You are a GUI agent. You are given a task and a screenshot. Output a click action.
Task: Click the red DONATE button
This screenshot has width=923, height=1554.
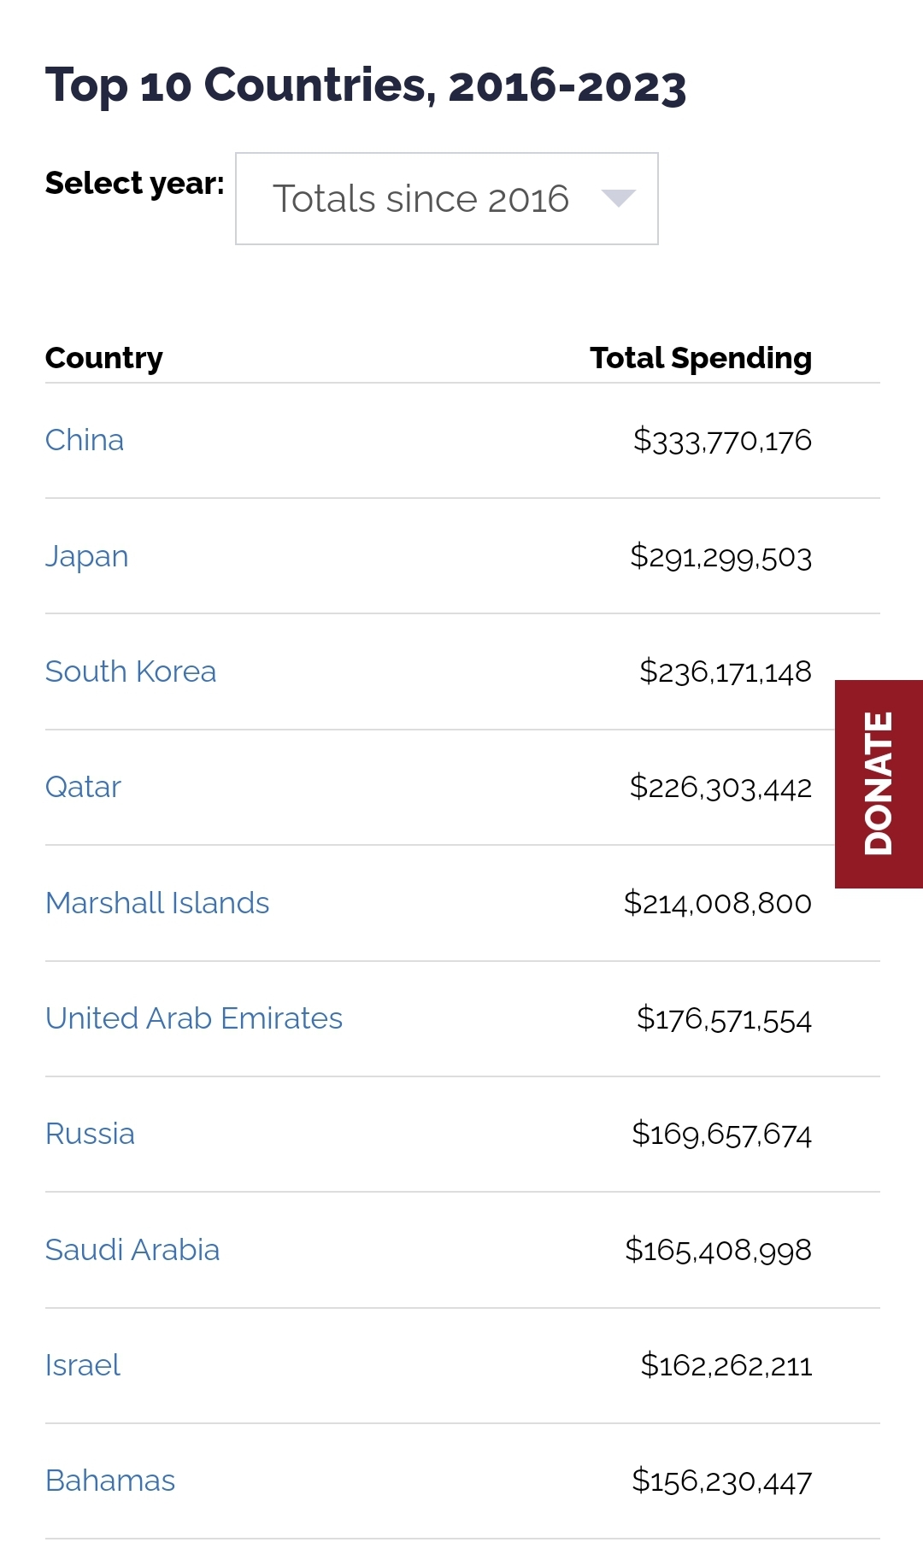pos(879,784)
